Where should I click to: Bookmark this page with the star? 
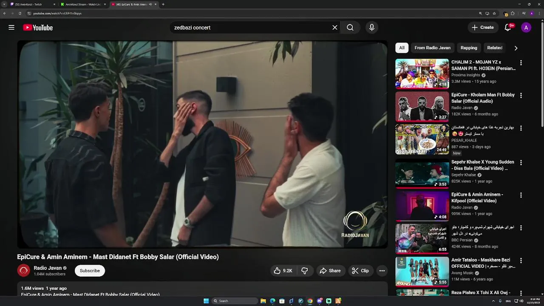tap(494, 13)
